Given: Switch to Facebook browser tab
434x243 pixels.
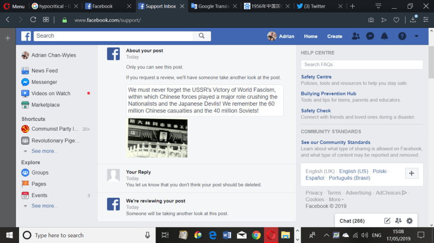Looking at the screenshot, I should pos(103,6).
